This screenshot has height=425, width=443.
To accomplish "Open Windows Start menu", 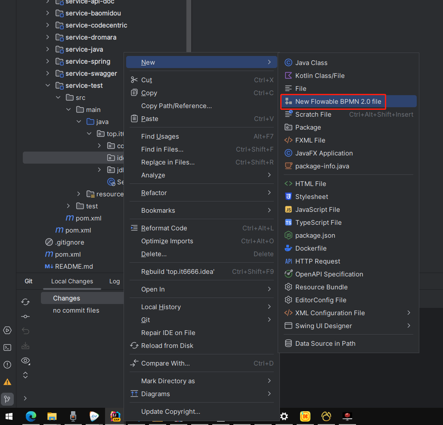I will 9,416.
